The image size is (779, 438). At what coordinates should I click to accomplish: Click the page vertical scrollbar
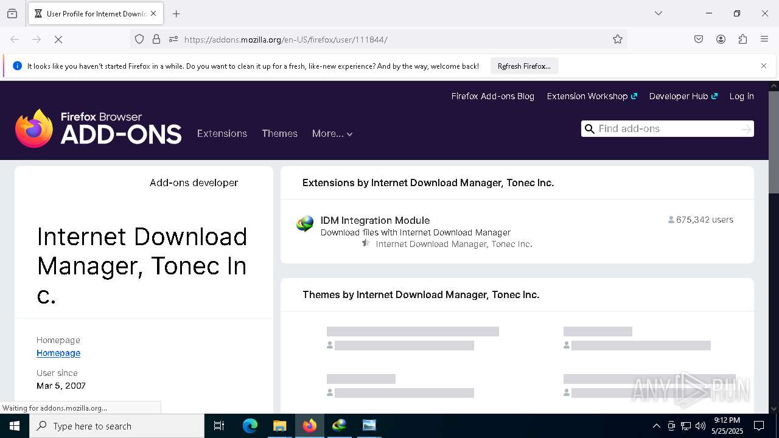click(774, 142)
